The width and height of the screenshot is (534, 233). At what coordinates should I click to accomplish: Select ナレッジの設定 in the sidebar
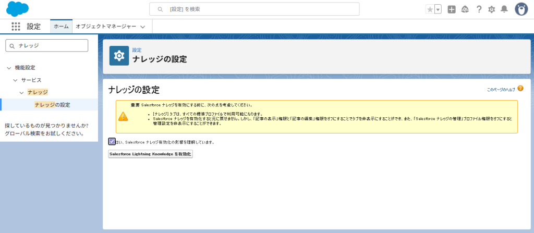coord(52,105)
